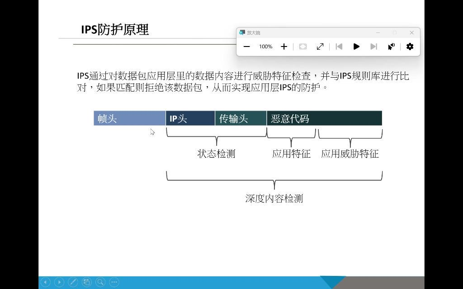Click the slide title IPS防护原理
The width and height of the screenshot is (463, 289).
[115, 30]
